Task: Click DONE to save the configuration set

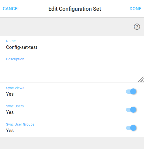Action: pos(135,9)
